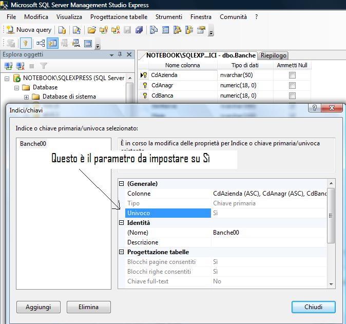Click the manage indexes and keys icon
The width and height of the screenshot is (346, 324).
pos(52,43)
